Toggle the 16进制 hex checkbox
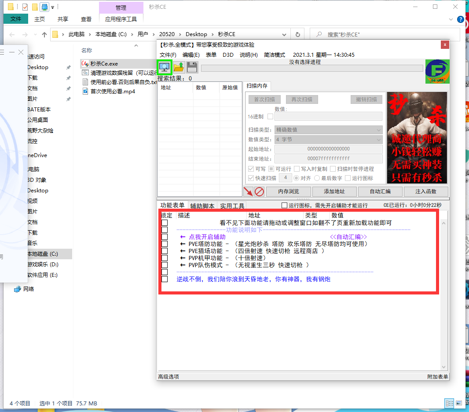 pyautogui.click(x=270, y=117)
